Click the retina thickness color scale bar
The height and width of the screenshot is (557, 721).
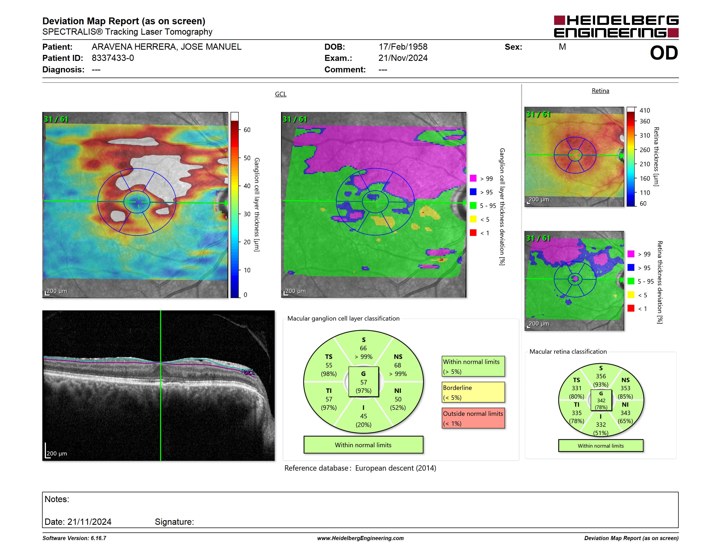[631, 157]
